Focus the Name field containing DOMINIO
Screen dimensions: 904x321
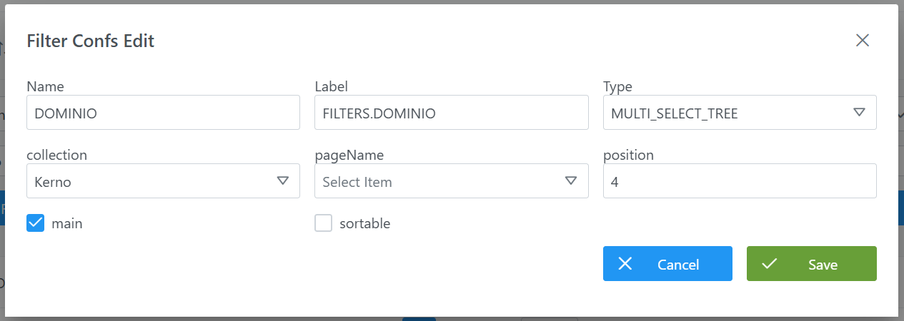163,113
